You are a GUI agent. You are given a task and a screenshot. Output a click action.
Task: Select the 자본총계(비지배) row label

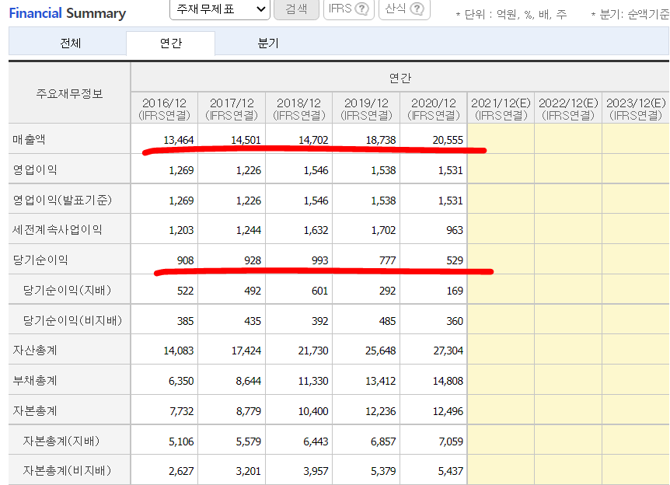tap(67, 470)
